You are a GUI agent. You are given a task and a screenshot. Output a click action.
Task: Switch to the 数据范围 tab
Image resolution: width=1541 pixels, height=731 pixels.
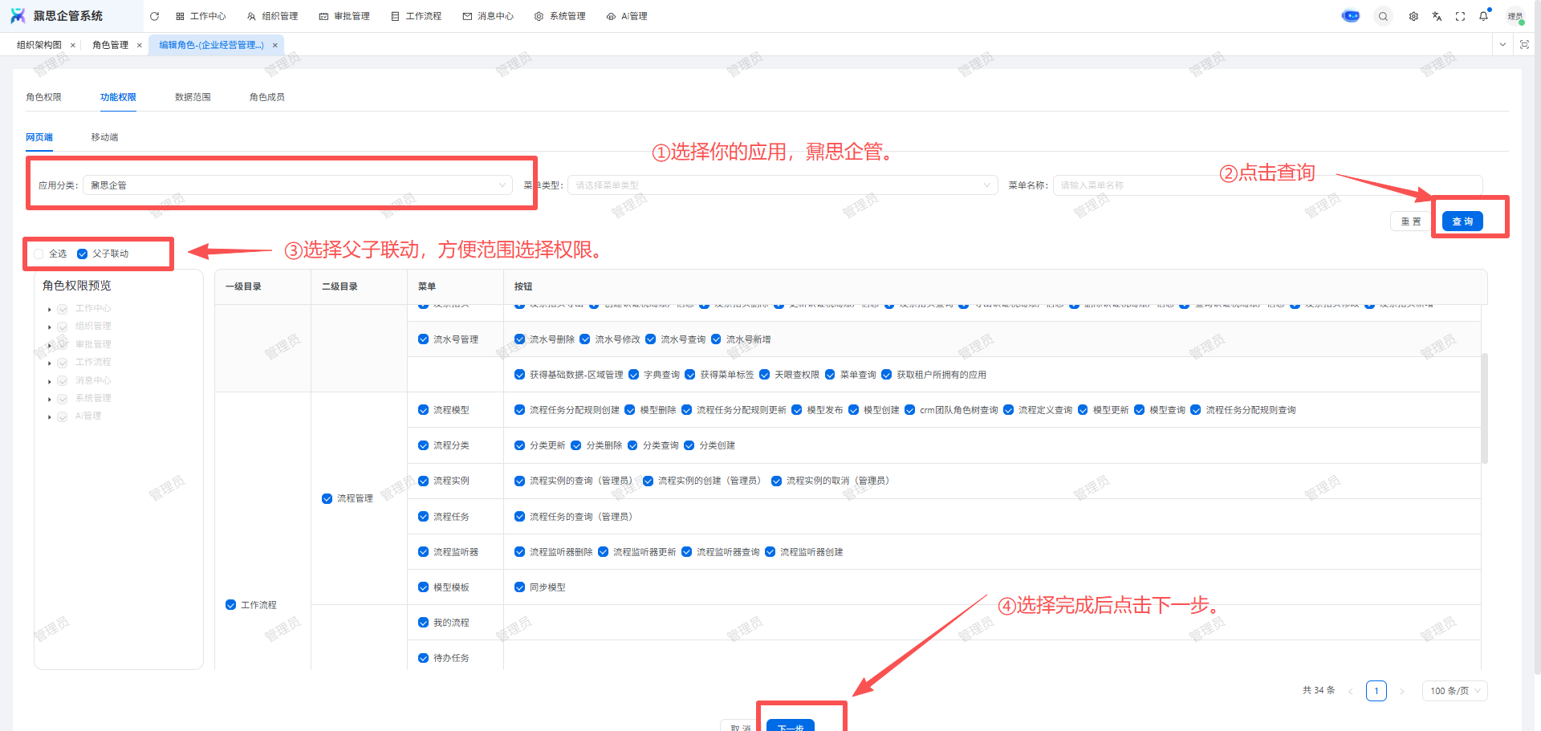(x=193, y=97)
